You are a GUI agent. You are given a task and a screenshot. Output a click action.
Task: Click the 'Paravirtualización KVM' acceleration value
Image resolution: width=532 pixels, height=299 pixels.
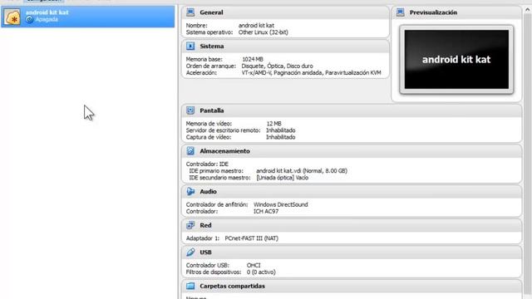tap(352, 73)
